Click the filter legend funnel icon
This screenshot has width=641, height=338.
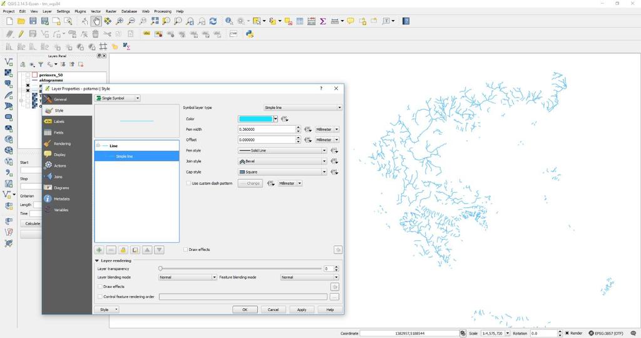click(41, 64)
